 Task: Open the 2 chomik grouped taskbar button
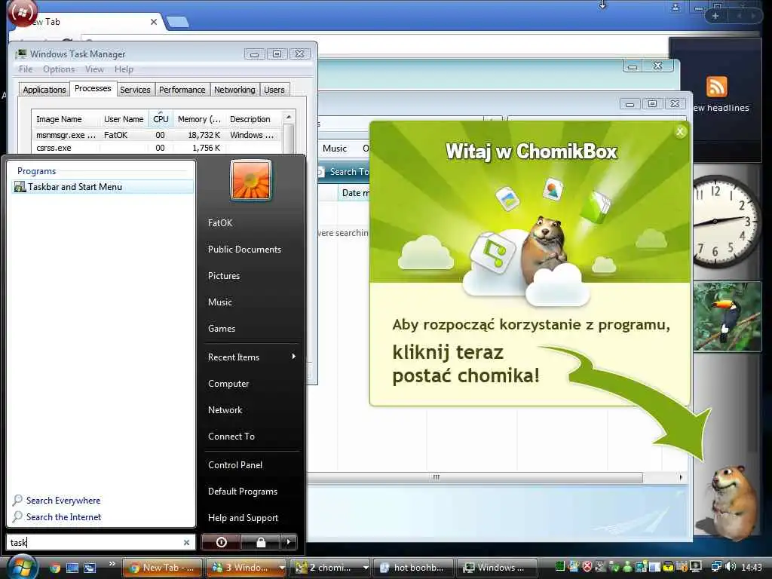[x=330, y=568]
